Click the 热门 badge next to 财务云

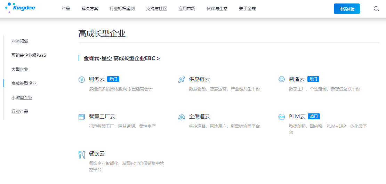113,79
